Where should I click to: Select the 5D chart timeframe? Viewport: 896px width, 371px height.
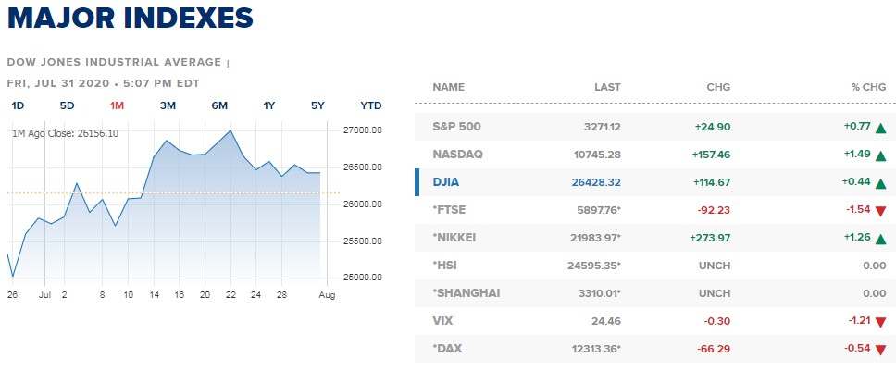pyautogui.click(x=67, y=105)
